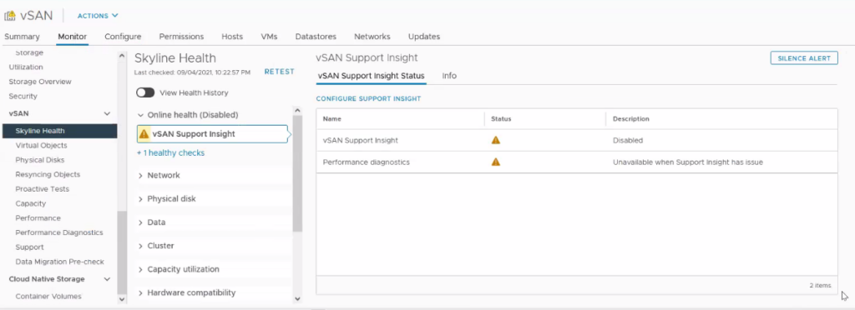Click warning status icon in Performance diagnostics row
The image size is (855, 310).
pos(496,162)
